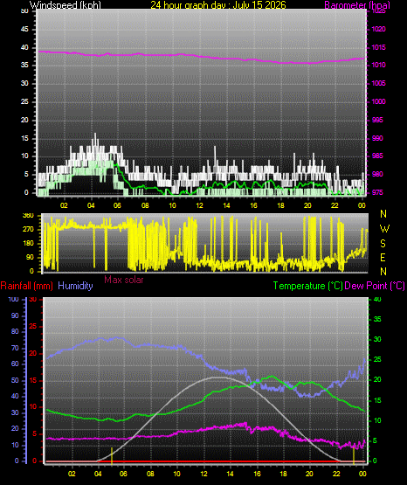Click the 'Barometer (hpa)' axis title

pyautogui.click(x=357, y=5)
